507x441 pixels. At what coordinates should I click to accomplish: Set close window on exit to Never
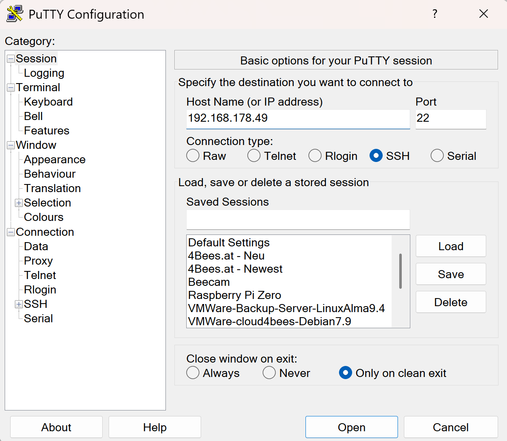pyautogui.click(x=269, y=373)
